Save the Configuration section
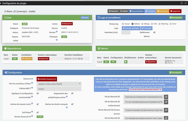This screenshot has width=188, height=121. pyautogui.click(x=176, y=72)
